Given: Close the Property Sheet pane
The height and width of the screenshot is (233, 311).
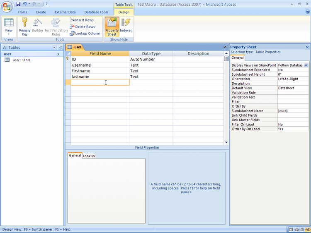Looking at the screenshot, I should [x=307, y=47].
